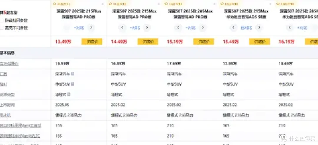Open the 深蓝S07 2025款 215Plus AD PRO model title
Screen dimensions: 318x145
[x=79, y=14]
